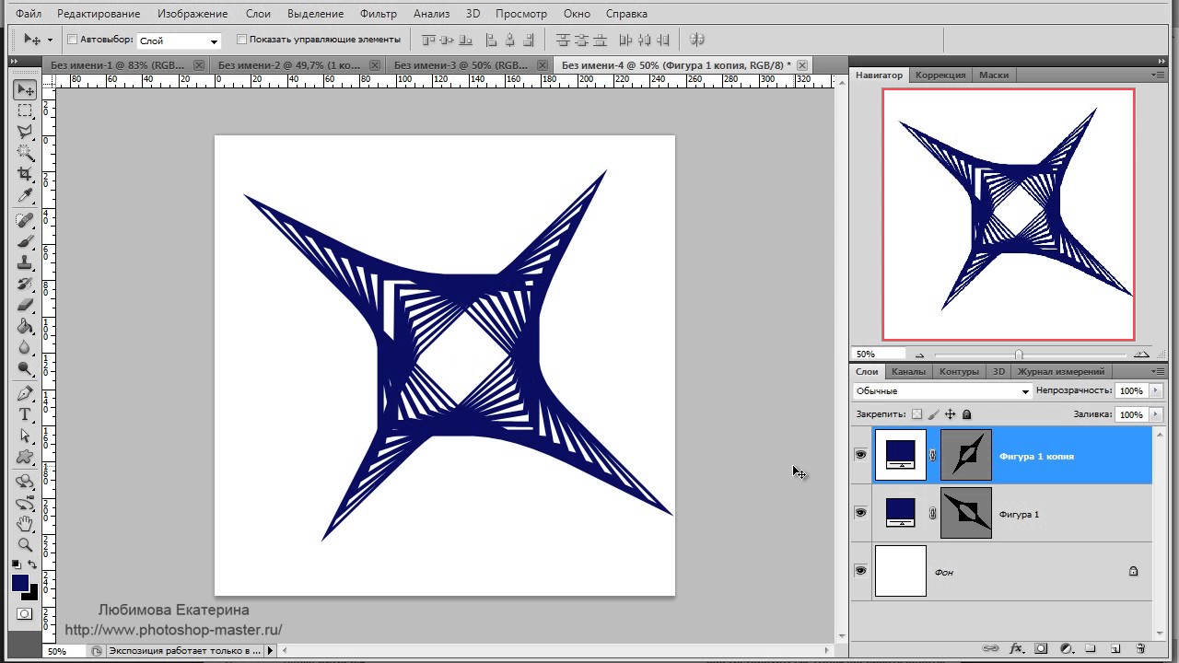This screenshot has height=663, width=1179.
Task: Select the Custom Shape tool
Action: [25, 457]
